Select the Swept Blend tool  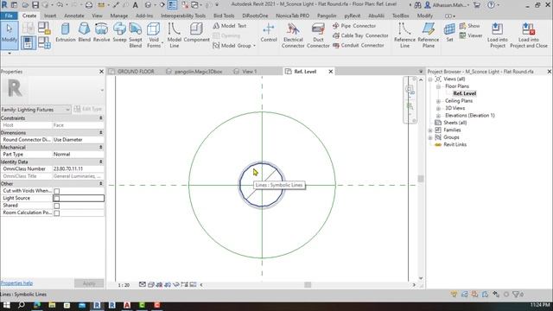click(136, 35)
